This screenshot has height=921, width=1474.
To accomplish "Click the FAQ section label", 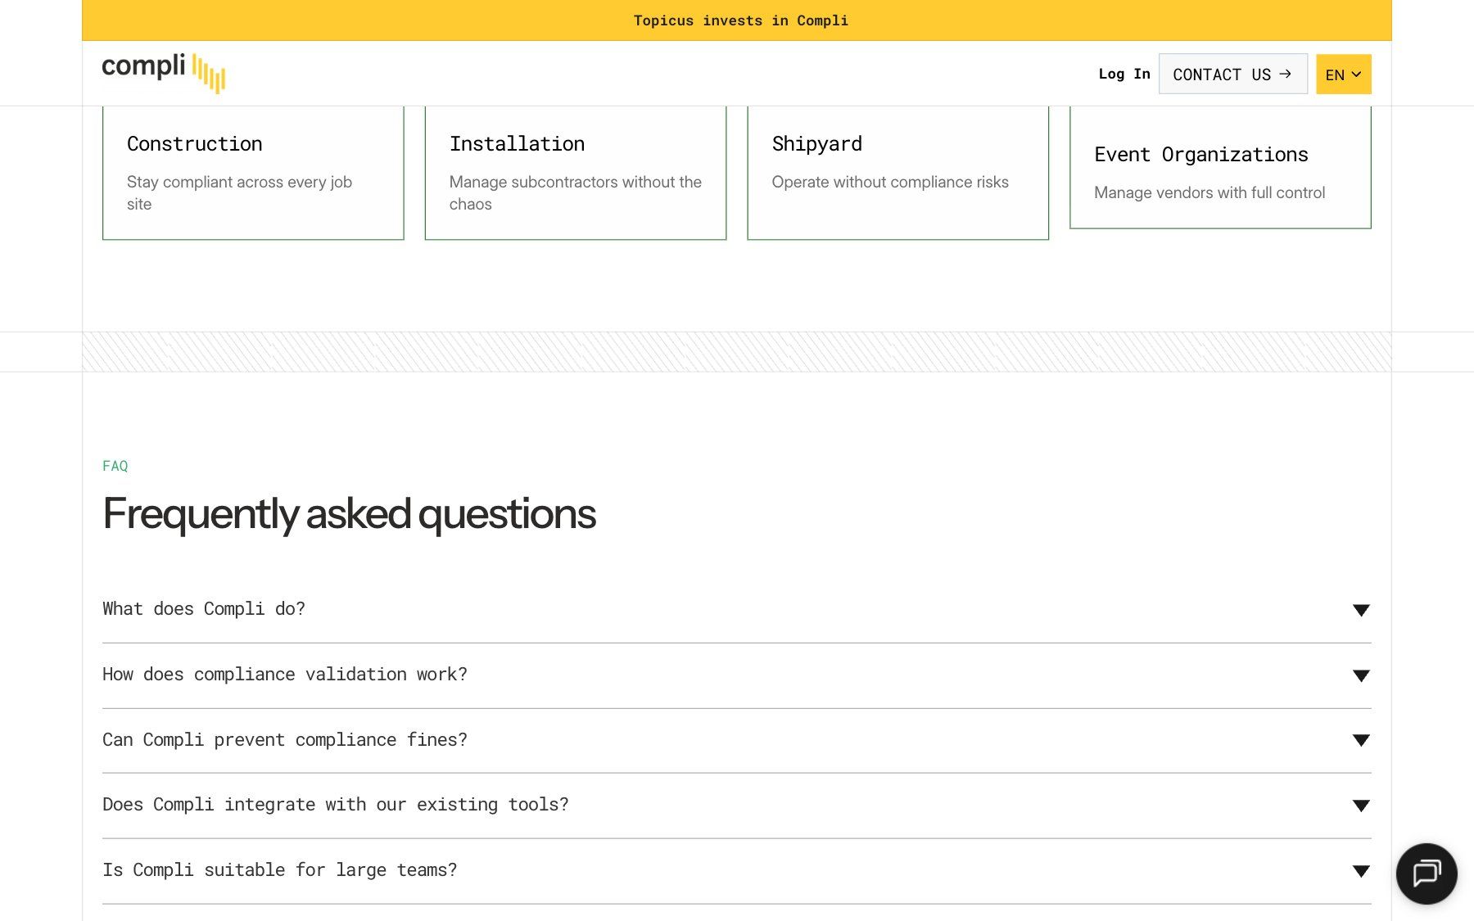I will coord(115,466).
